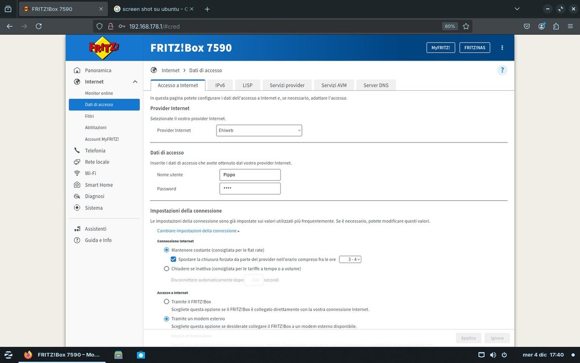Image resolution: width=580 pixels, height=363 pixels.
Task: Click the volume icon in system tray
Action: (x=493, y=355)
